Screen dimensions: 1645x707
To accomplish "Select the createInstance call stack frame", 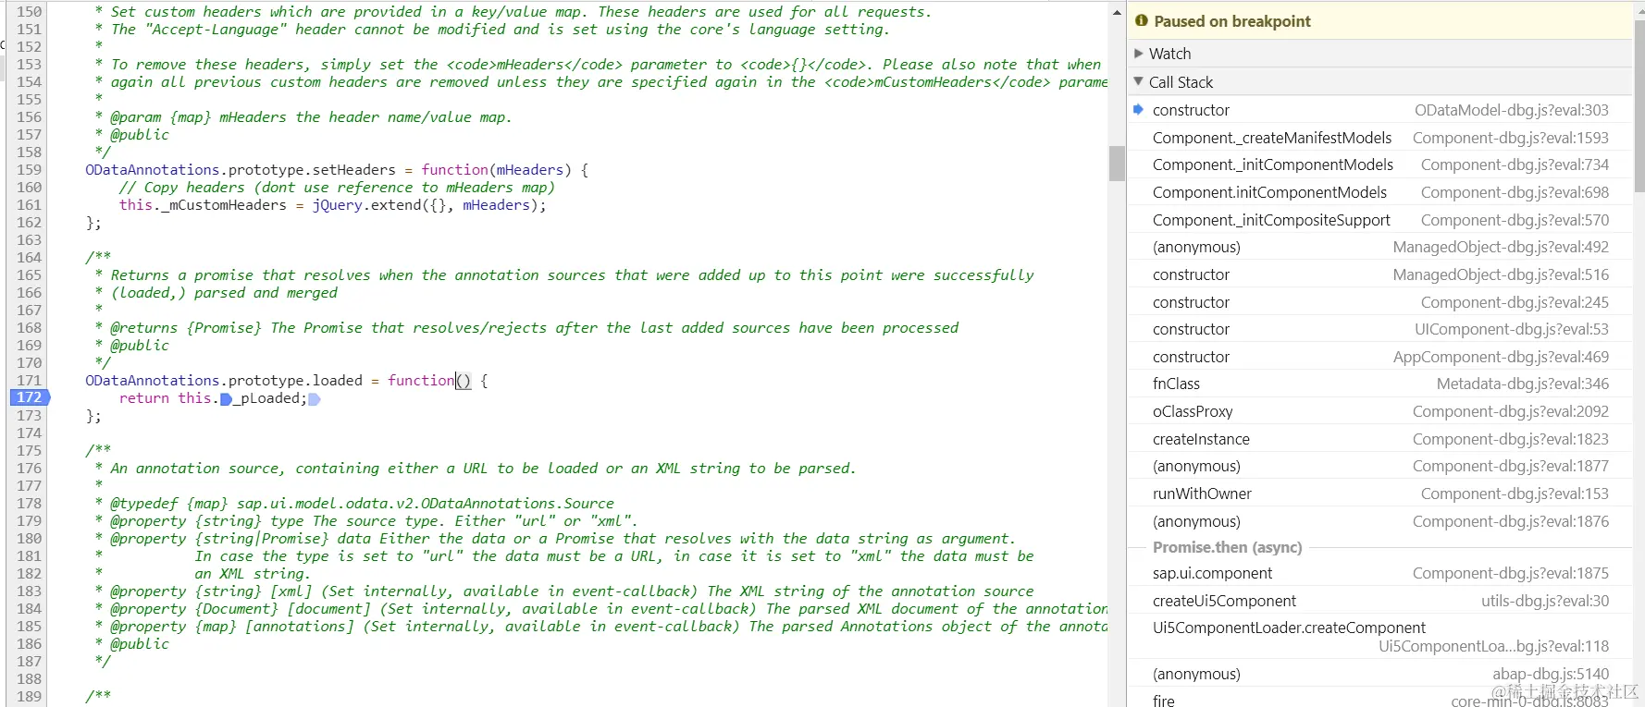I will [1379, 439].
